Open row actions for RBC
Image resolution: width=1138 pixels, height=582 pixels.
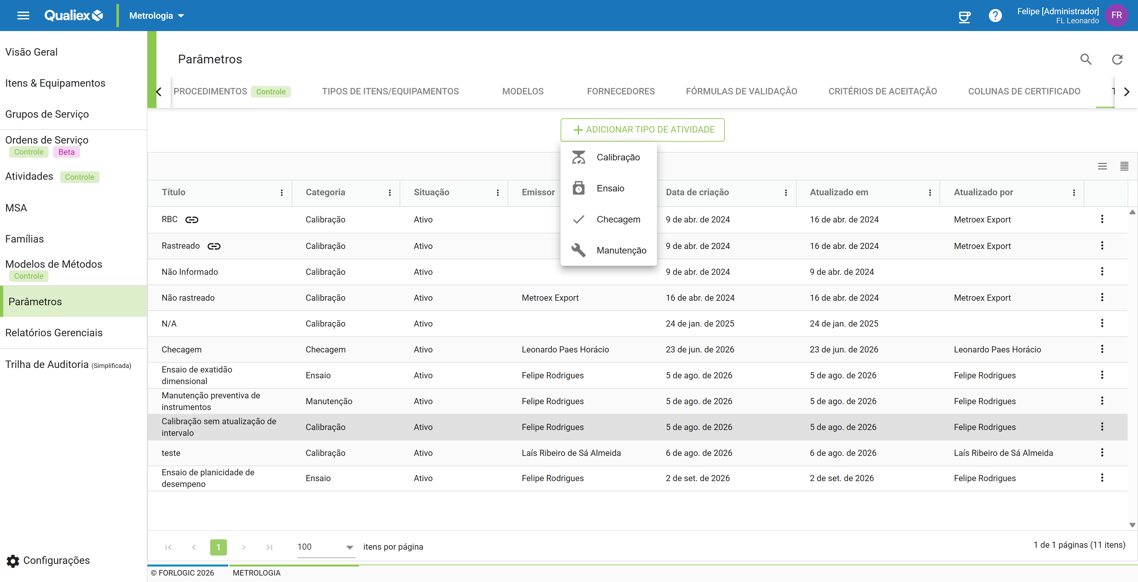[1102, 219]
